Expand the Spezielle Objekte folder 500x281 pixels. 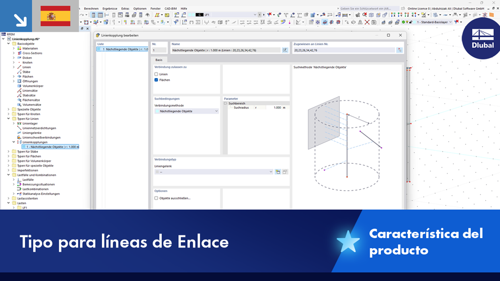coord(9,109)
